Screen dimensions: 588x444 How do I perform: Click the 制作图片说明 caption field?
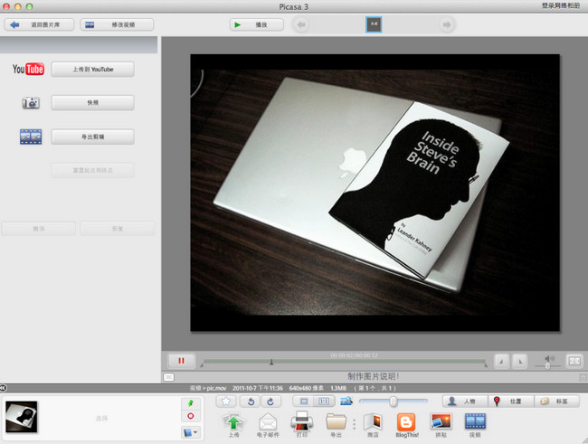(373, 376)
